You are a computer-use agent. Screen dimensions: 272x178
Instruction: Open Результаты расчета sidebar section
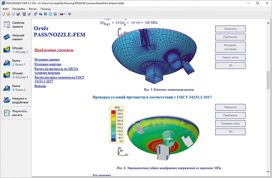coord(16,113)
